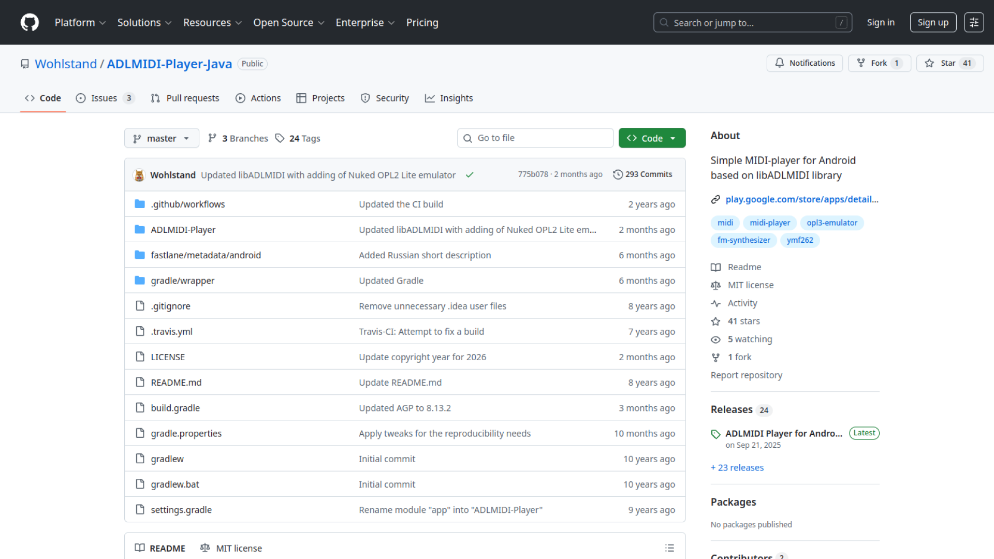The height and width of the screenshot is (559, 994).
Task: Click the tag icon beside 24 Tags
Action: [x=280, y=138]
